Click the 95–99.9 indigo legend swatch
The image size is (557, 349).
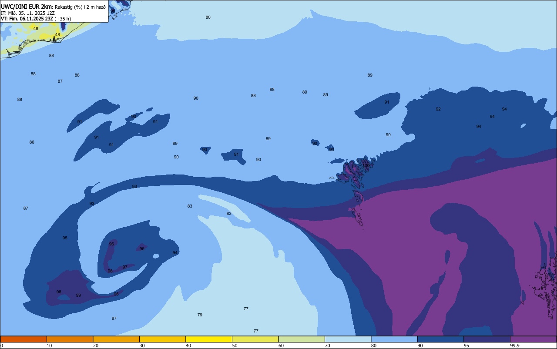487,339
